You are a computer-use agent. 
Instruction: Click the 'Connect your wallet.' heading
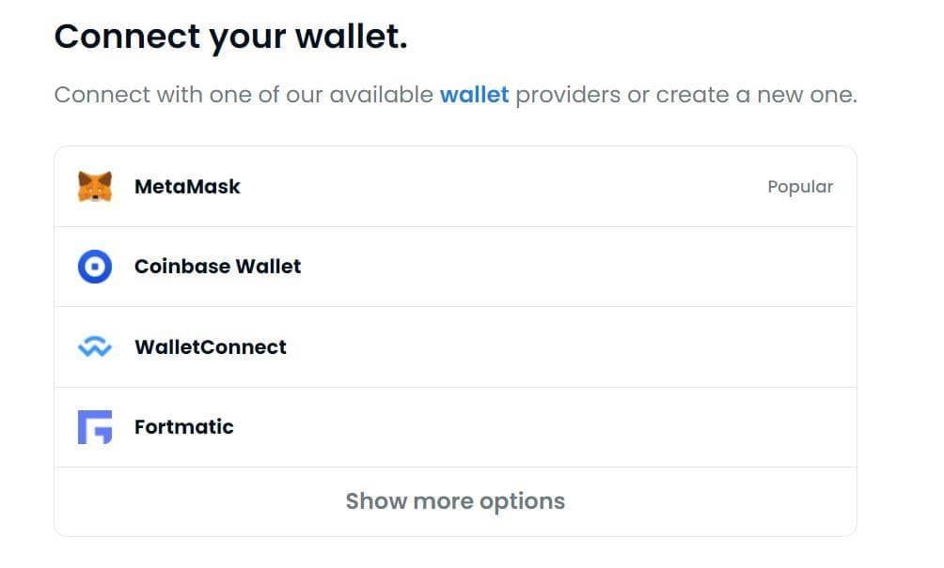click(230, 37)
